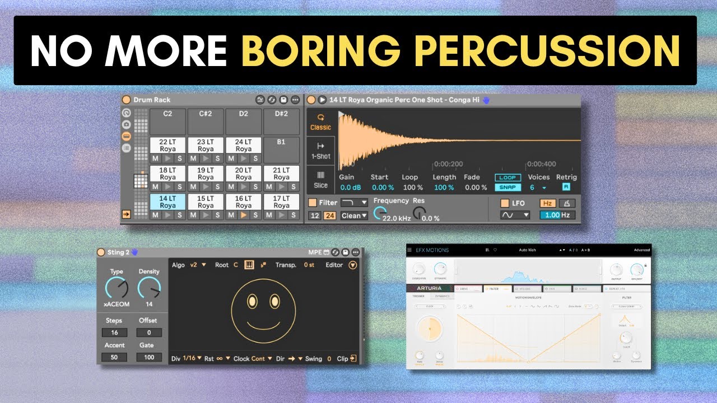Switch Simpler to Classic mode
The image size is (717, 403).
click(321, 122)
